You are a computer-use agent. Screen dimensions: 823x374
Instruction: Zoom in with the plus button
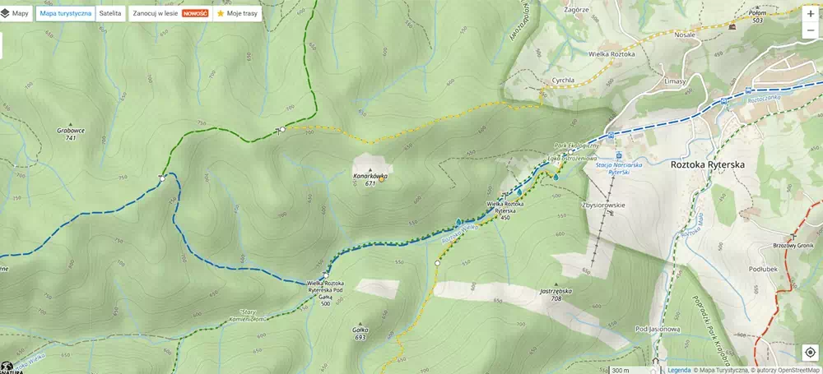pyautogui.click(x=811, y=14)
